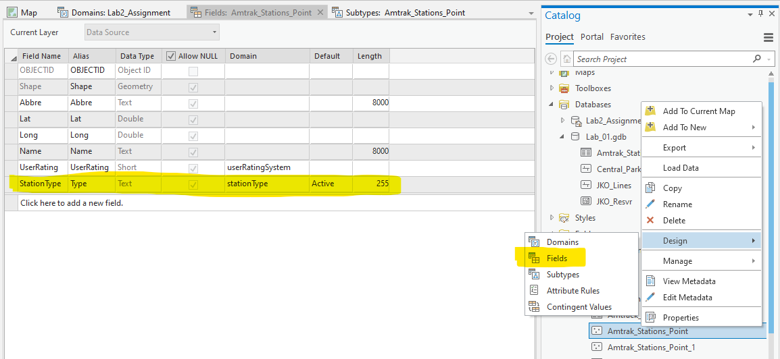Click the Delete red X icon
Image resolution: width=780 pixels, height=359 pixels.
(x=650, y=221)
